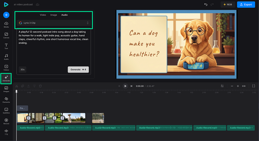This screenshot has width=259, height=141.
Task: Open the Videos sidebar panel
Action: (6, 68)
